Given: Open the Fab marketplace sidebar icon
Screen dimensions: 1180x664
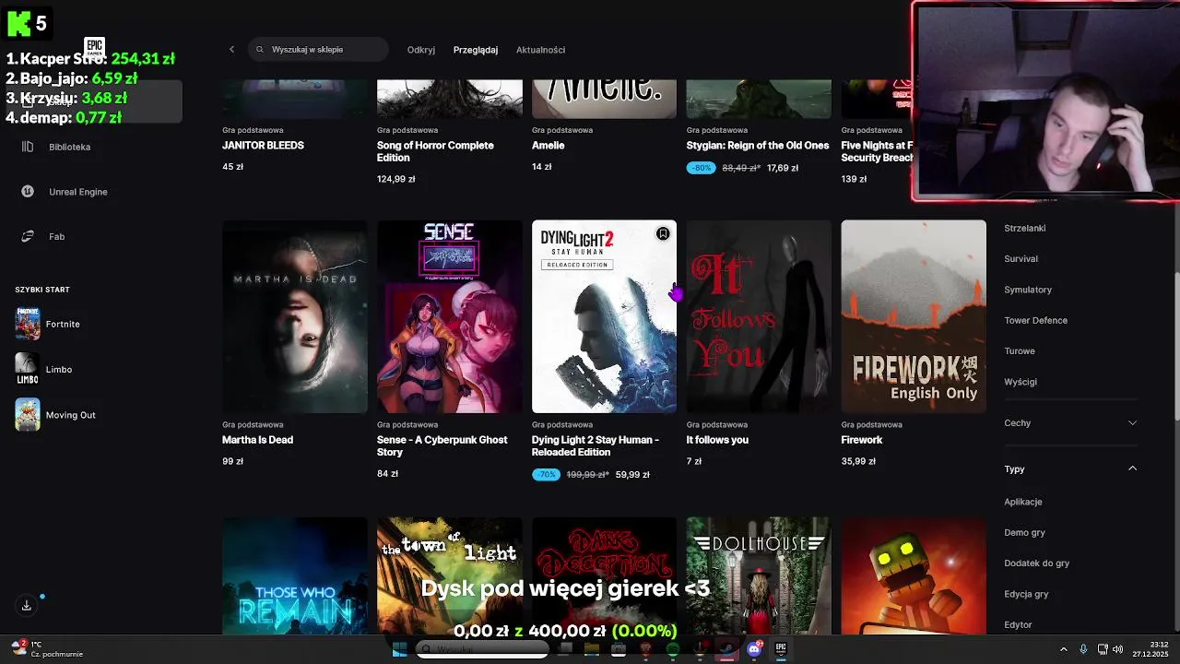Looking at the screenshot, I should tap(28, 236).
